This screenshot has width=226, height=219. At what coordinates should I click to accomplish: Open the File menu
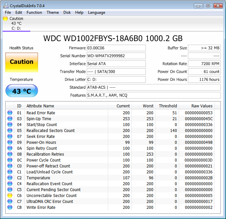tap(8, 12)
